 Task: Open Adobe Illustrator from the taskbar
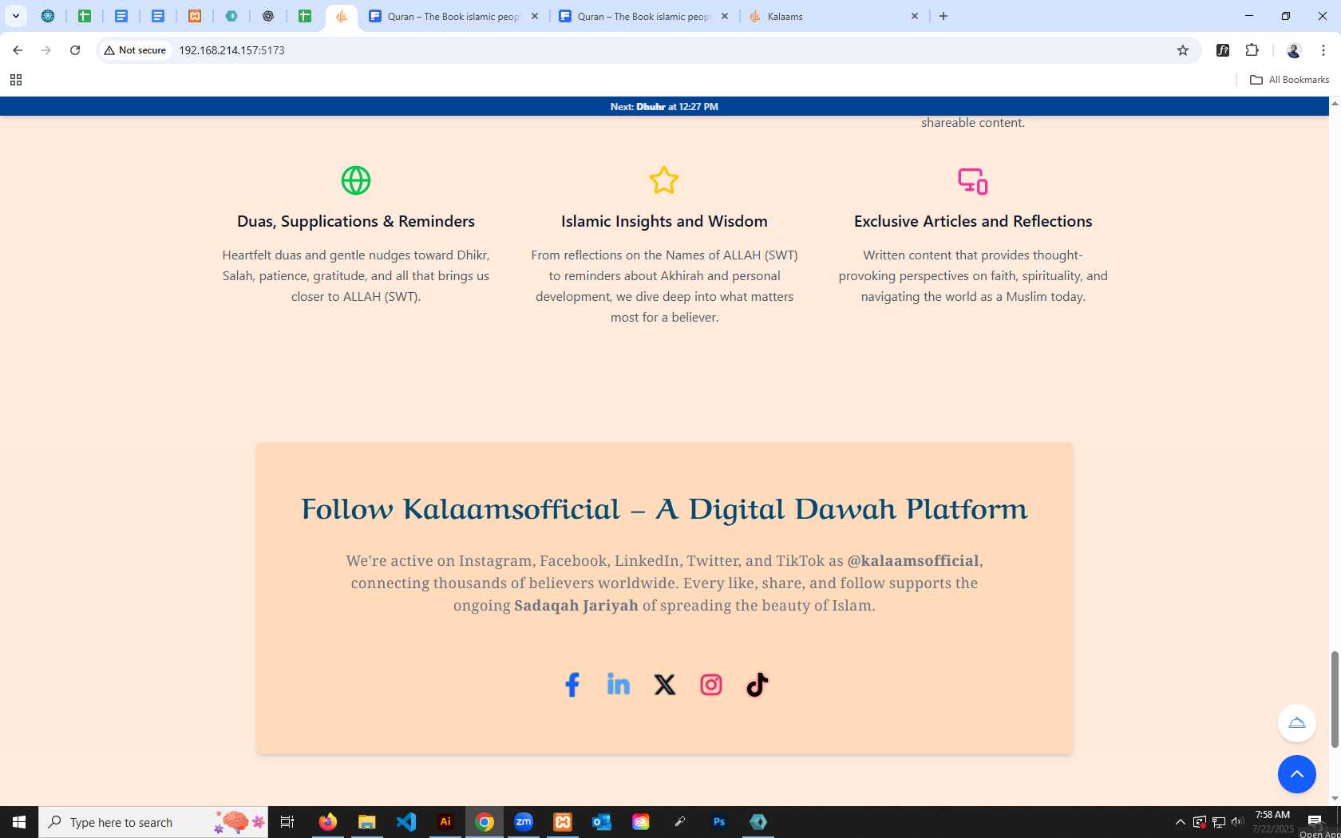coord(445,822)
